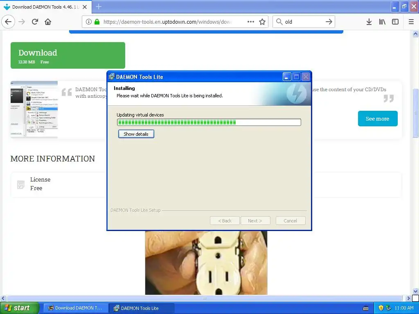Viewport: 419px width, 314px height.
Task: Click the security shield tray icon
Action: click(x=381, y=308)
